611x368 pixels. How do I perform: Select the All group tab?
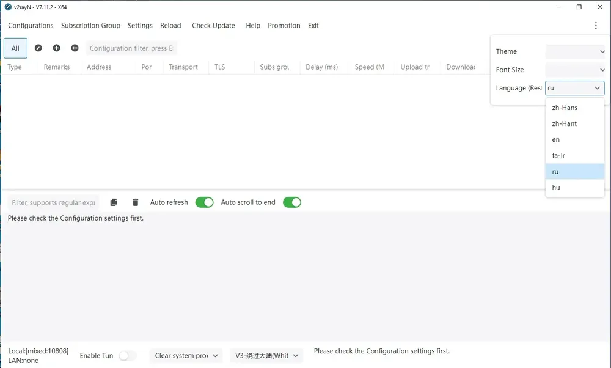click(x=15, y=48)
